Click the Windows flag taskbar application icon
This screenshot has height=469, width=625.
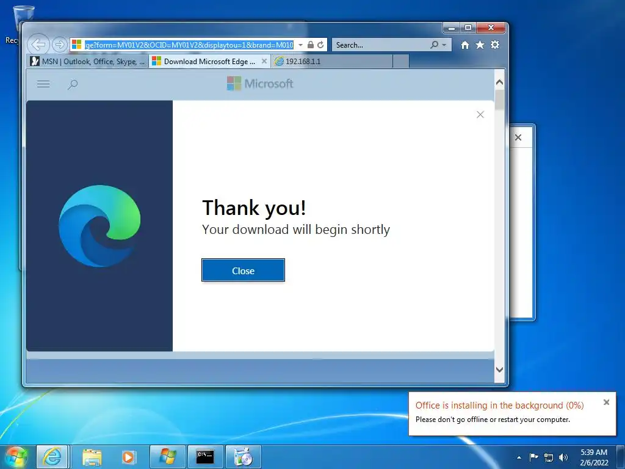point(167,457)
